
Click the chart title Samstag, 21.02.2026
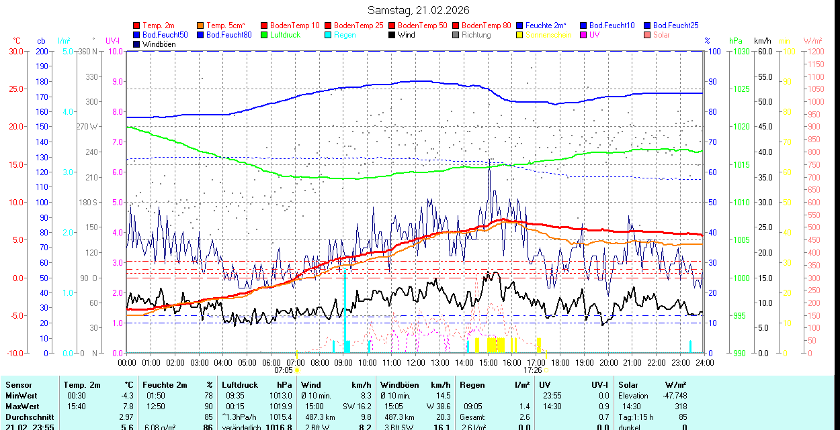(x=419, y=10)
